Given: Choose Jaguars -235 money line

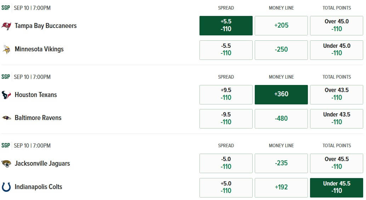Looking at the screenshot, I should (x=281, y=164).
